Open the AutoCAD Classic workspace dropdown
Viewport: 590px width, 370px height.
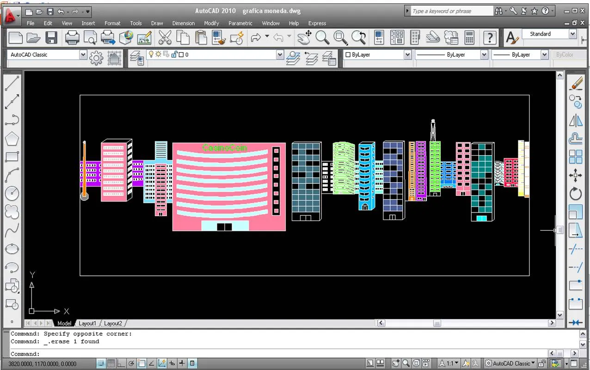47,55
